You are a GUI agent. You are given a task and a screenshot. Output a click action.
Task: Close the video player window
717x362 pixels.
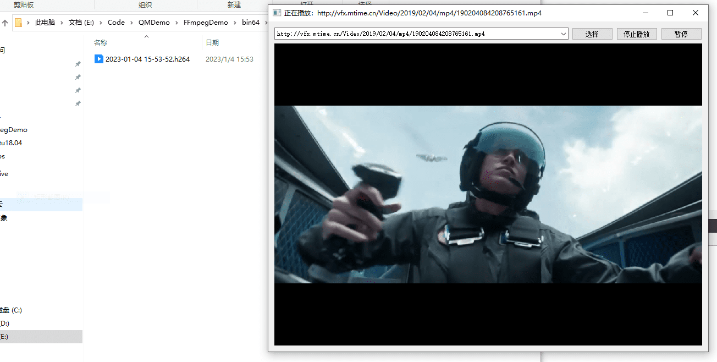click(696, 13)
